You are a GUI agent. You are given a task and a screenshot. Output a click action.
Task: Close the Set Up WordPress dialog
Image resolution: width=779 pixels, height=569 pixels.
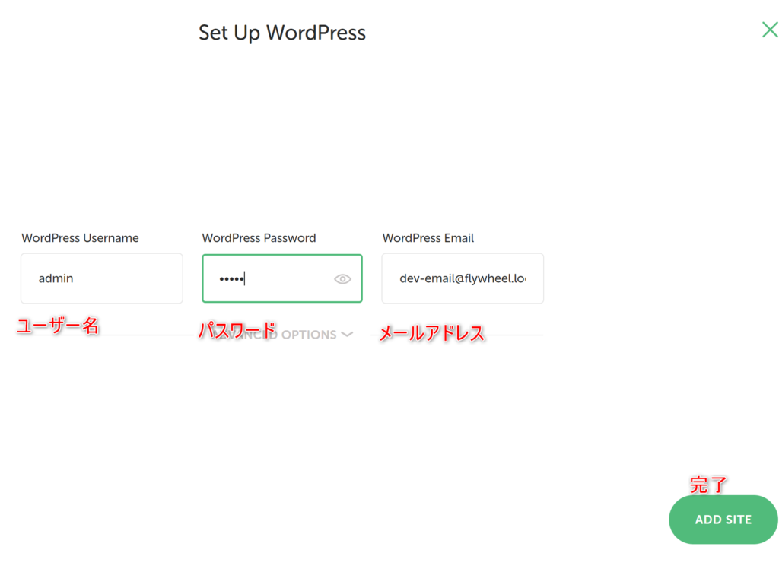pos(770,30)
